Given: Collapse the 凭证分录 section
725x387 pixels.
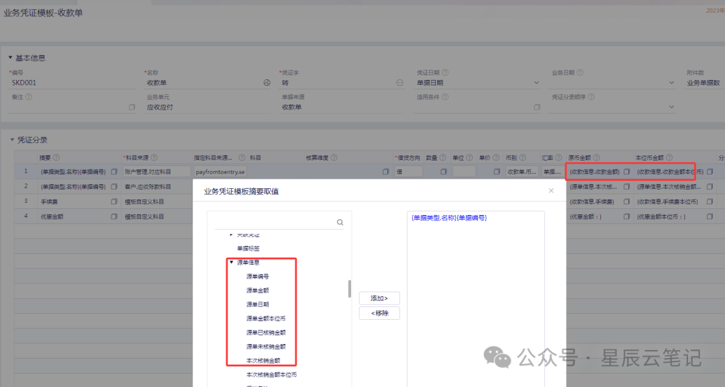Looking at the screenshot, I should [x=12, y=140].
